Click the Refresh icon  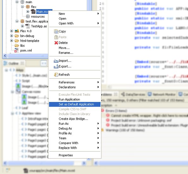(56, 75)
